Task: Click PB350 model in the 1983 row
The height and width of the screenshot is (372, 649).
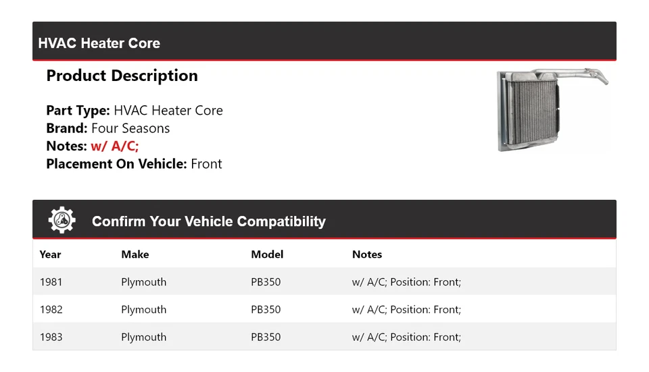Action: [266, 337]
